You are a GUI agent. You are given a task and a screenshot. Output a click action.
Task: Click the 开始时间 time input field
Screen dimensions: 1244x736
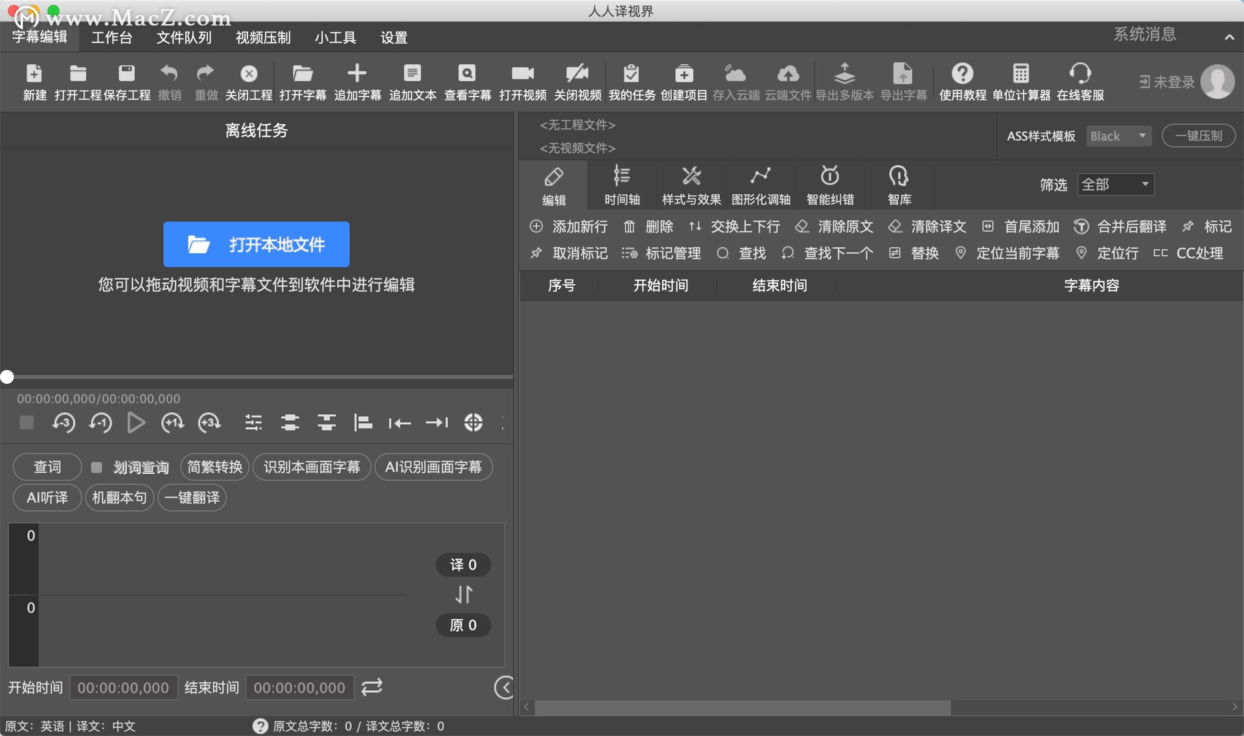123,687
